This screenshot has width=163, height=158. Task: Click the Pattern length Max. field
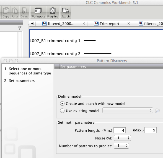tap(151, 130)
